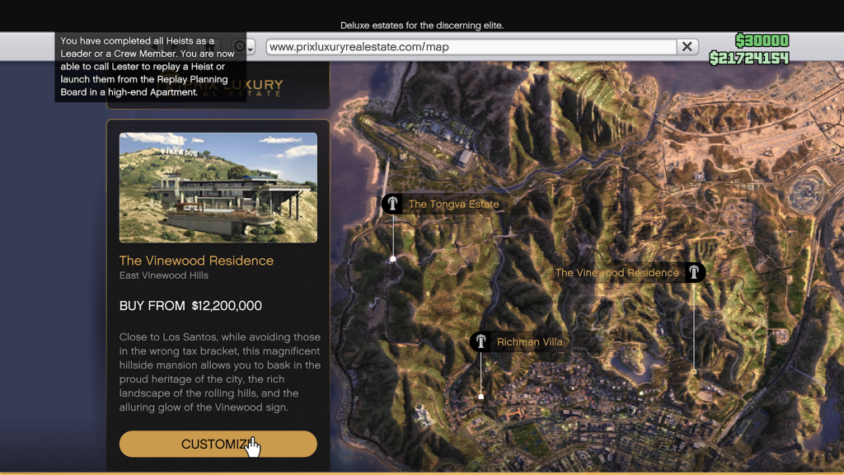Open the Tongva Estate text label on the map
The height and width of the screenshot is (475, 844).
453,204
